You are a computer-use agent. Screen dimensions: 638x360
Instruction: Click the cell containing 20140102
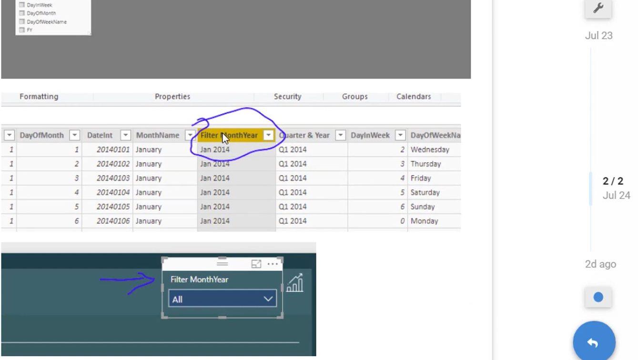coord(107,164)
